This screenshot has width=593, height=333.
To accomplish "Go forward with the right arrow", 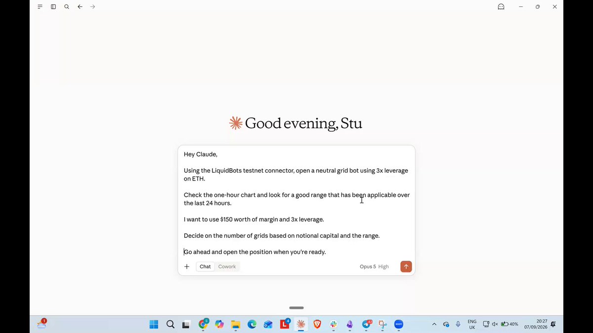I will (x=93, y=7).
